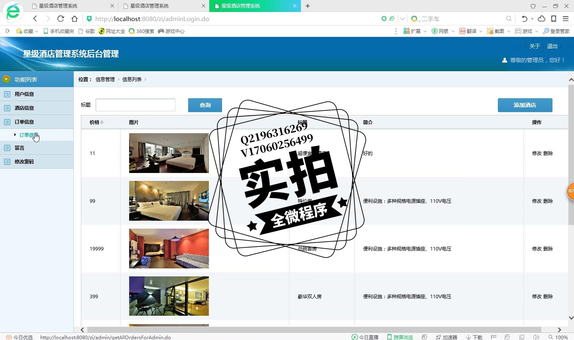Click the 关于 link in the header

click(x=535, y=46)
